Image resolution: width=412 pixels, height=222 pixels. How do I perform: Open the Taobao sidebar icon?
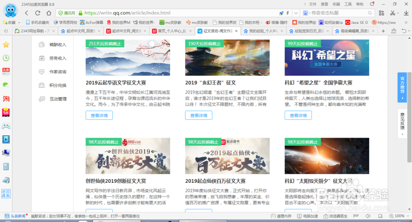click(x=6, y=98)
